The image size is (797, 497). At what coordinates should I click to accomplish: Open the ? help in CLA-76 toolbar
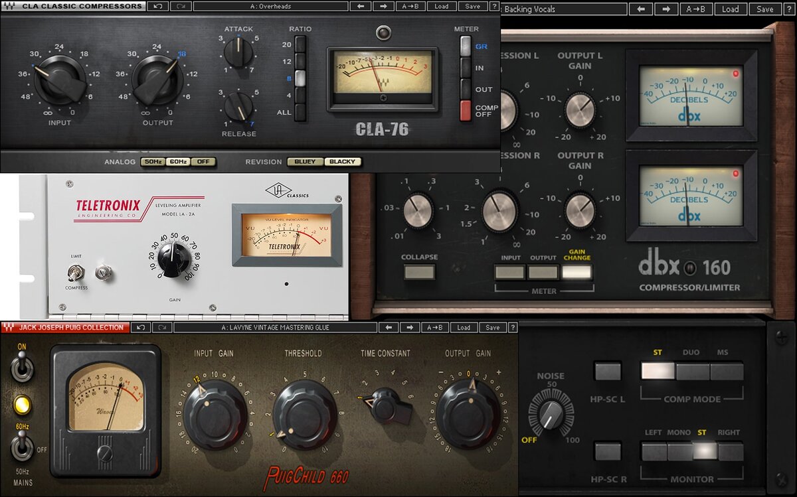(494, 6)
